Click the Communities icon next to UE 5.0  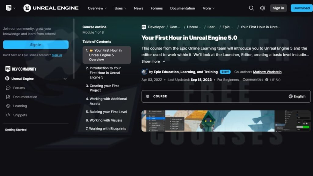click(267, 80)
